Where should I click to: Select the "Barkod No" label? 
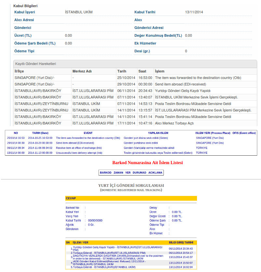click(72, 208)
